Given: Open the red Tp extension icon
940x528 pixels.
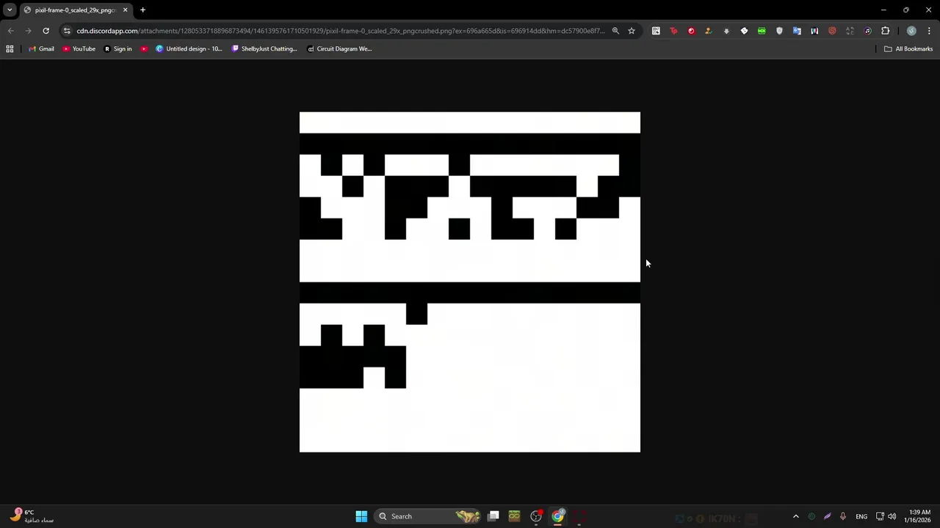Looking at the screenshot, I should pyautogui.click(x=673, y=31).
